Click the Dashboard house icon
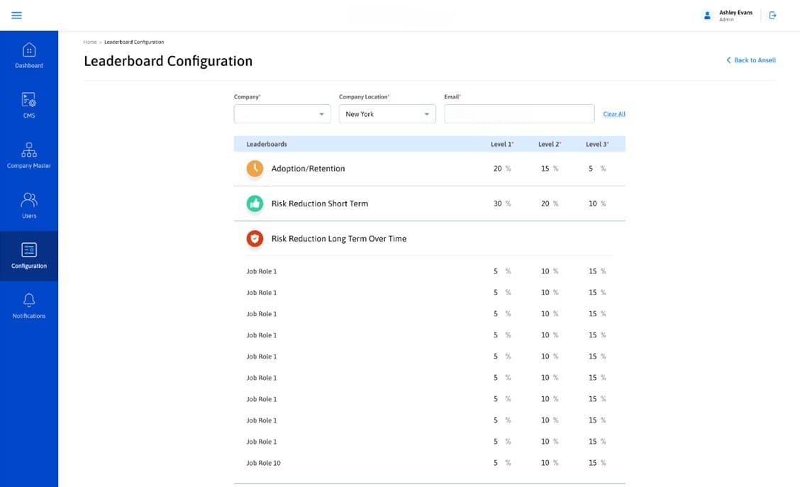The height and width of the screenshot is (487, 800). click(29, 50)
